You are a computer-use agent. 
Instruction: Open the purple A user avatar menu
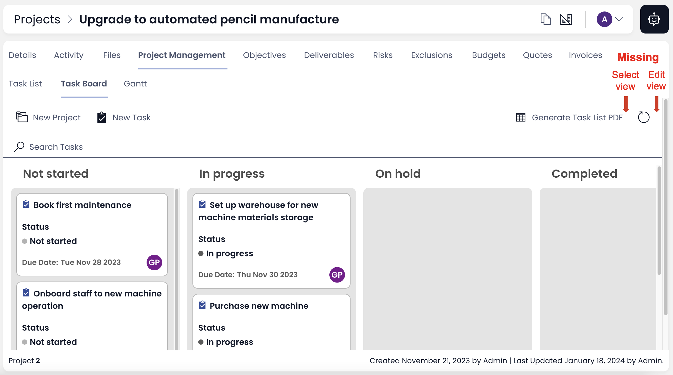[604, 19]
